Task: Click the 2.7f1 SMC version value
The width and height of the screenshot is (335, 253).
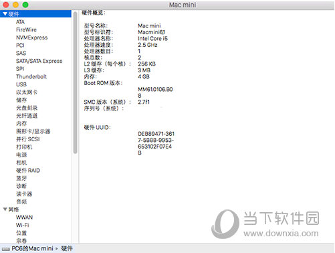Action: [144, 102]
